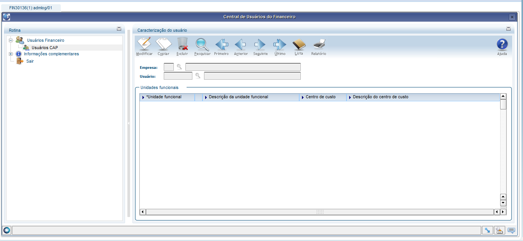The width and height of the screenshot is (523, 241).
Task: Click the Empresa lookup magnifier icon
Action: tap(179, 67)
